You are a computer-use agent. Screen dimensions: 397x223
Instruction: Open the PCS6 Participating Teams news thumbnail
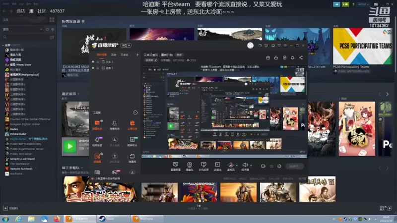(x=363, y=46)
